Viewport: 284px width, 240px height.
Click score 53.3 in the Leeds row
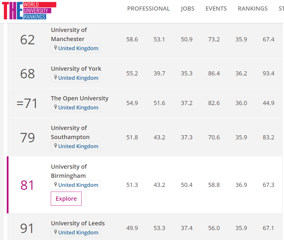tap(159, 228)
